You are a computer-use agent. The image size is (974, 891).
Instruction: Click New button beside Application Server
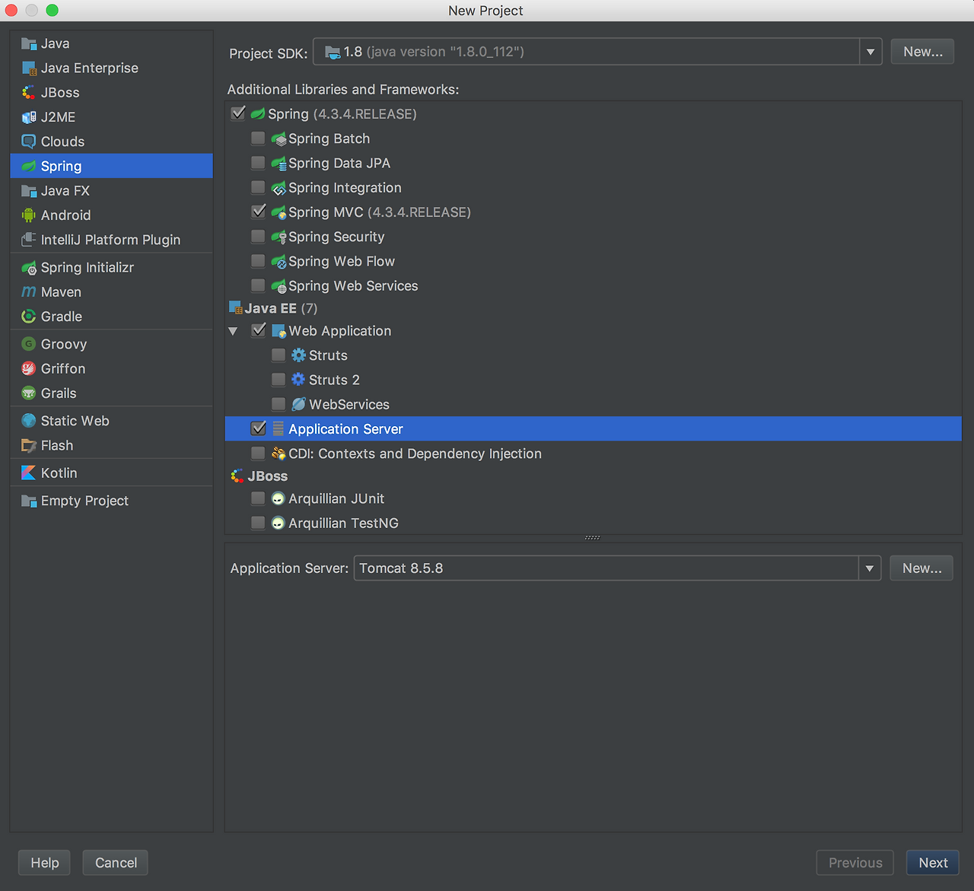coord(921,568)
